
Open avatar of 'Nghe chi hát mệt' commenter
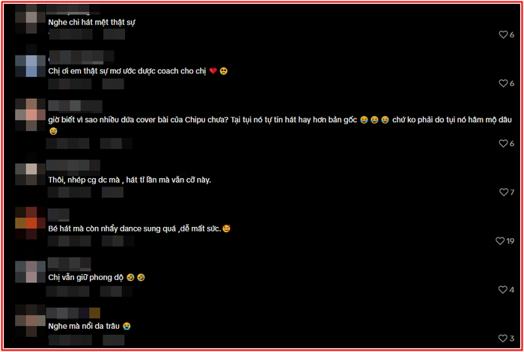click(x=31, y=19)
